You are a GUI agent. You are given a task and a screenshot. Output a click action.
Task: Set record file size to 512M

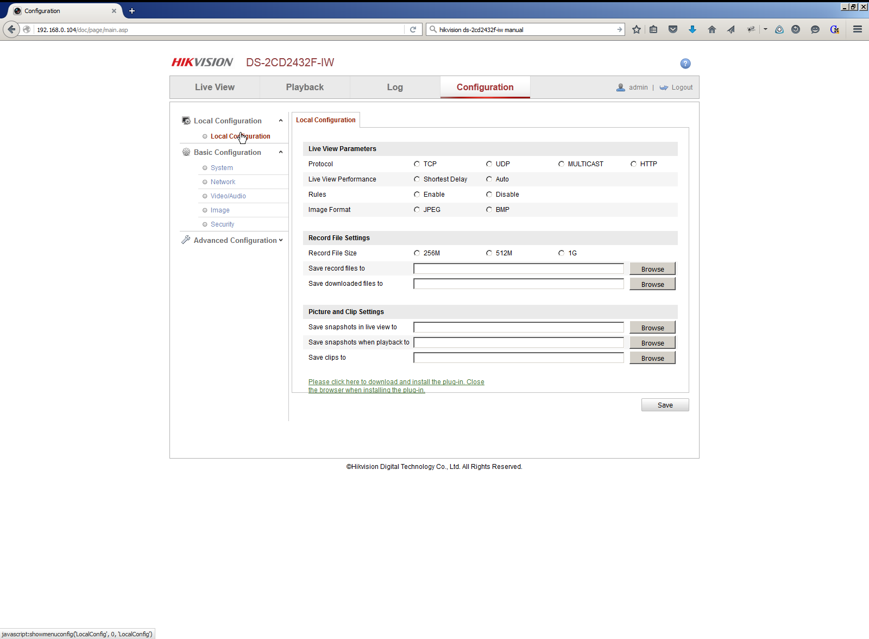pos(489,253)
